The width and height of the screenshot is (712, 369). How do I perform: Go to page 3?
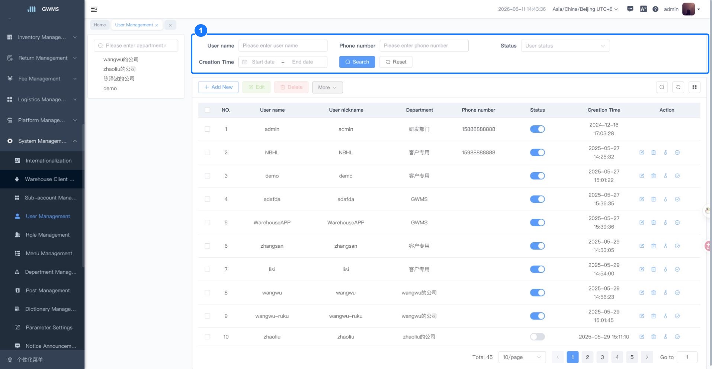pos(602,357)
